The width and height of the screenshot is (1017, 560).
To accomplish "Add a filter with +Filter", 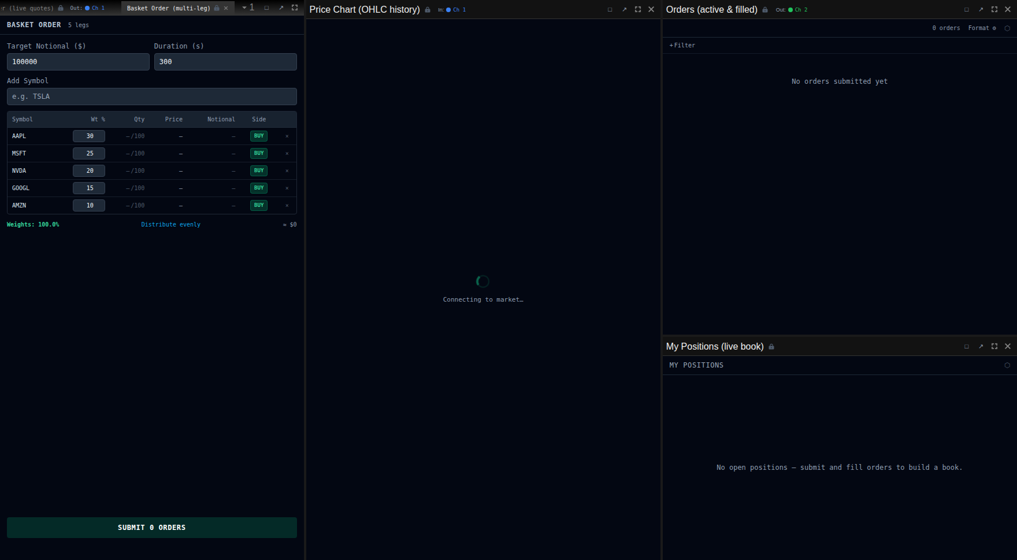I will (x=682, y=45).
